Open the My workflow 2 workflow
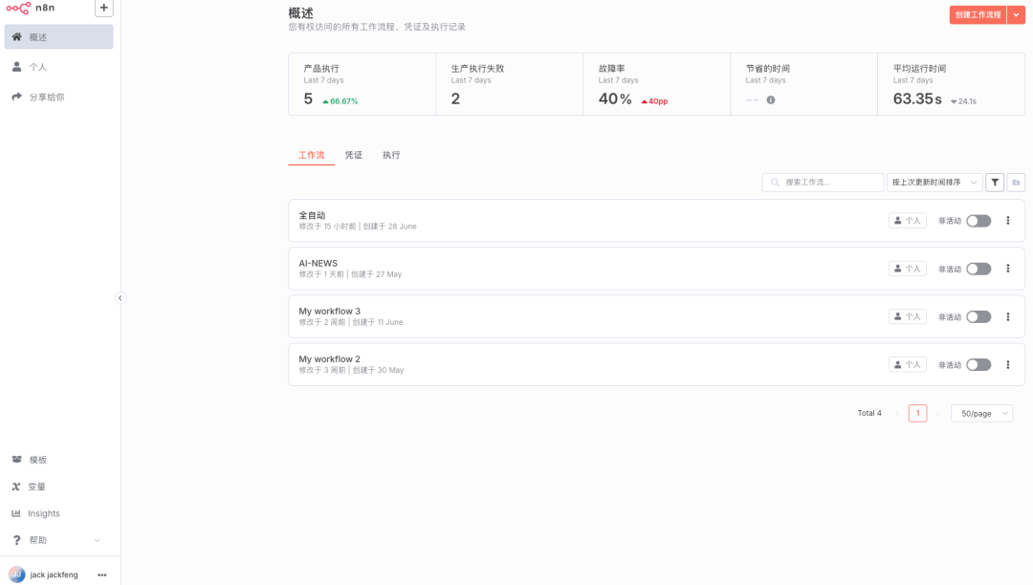 point(656,364)
